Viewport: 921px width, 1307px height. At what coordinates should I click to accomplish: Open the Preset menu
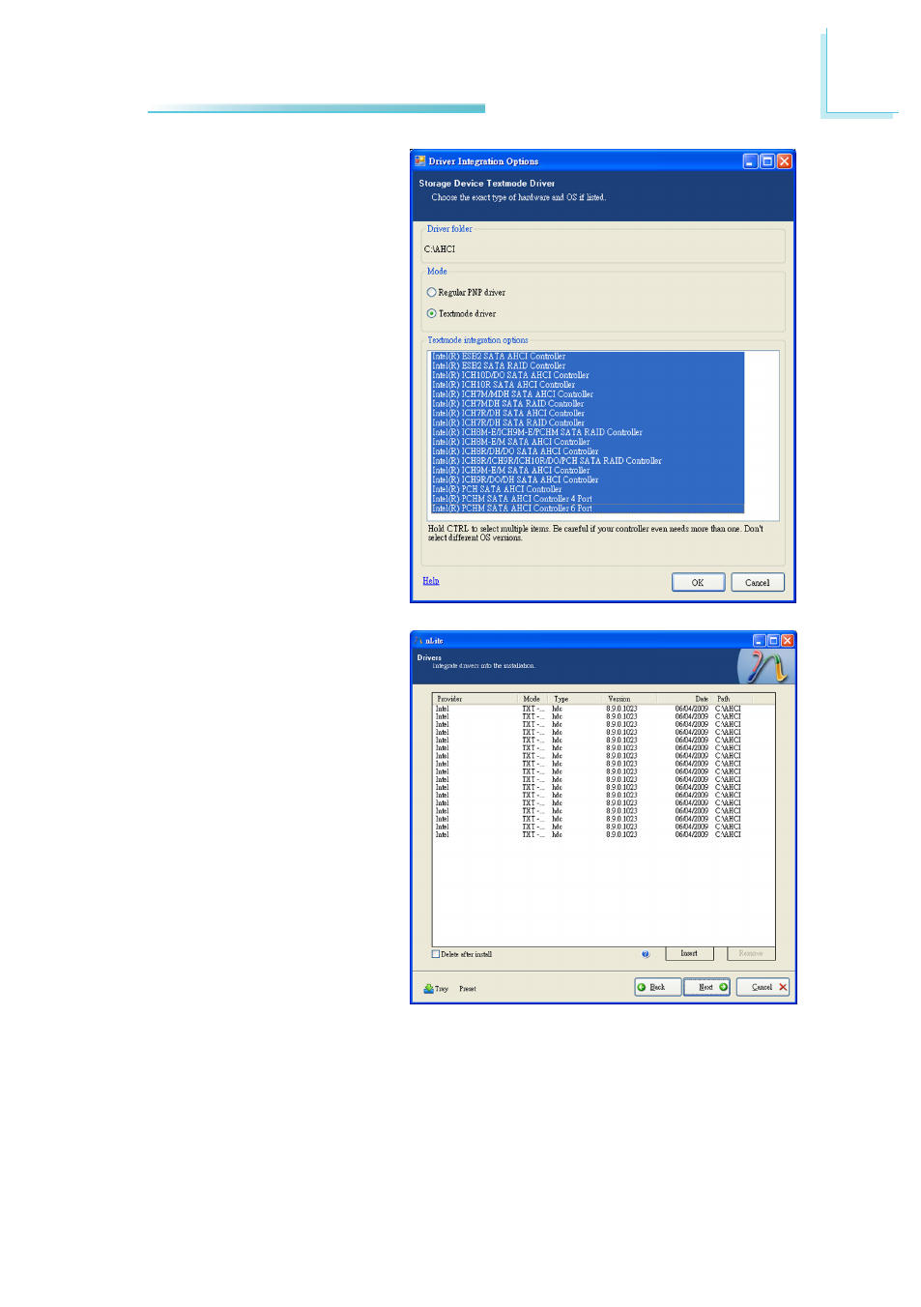point(468,988)
